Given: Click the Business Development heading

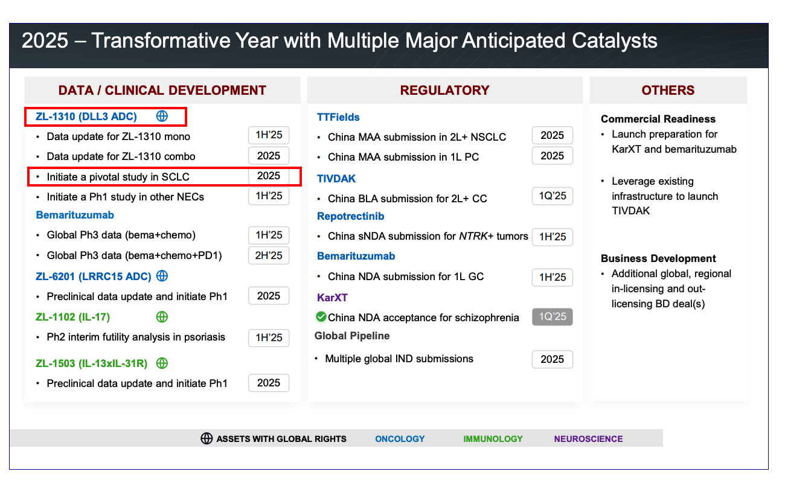Looking at the screenshot, I should (658, 258).
